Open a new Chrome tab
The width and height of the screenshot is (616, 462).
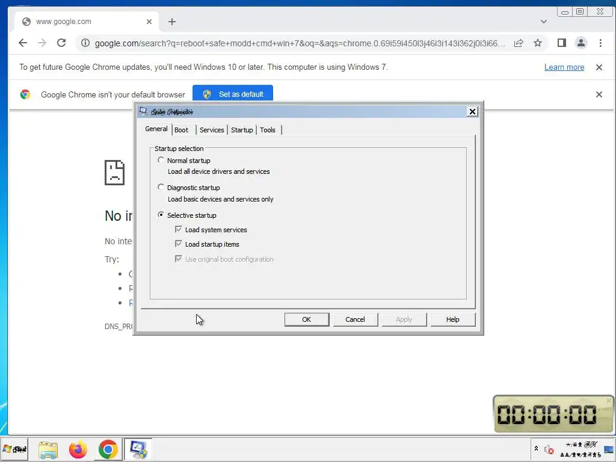pos(171,22)
